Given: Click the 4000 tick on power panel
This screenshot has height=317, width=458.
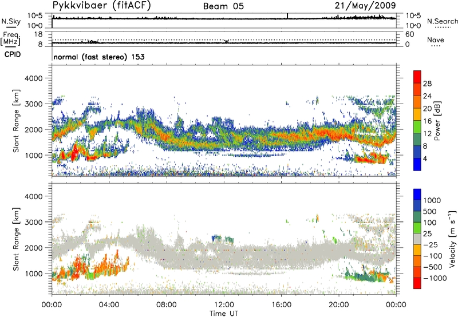Looking at the screenshot, I should click(34, 78).
